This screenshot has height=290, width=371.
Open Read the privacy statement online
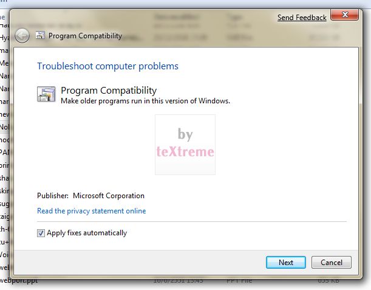click(91, 211)
